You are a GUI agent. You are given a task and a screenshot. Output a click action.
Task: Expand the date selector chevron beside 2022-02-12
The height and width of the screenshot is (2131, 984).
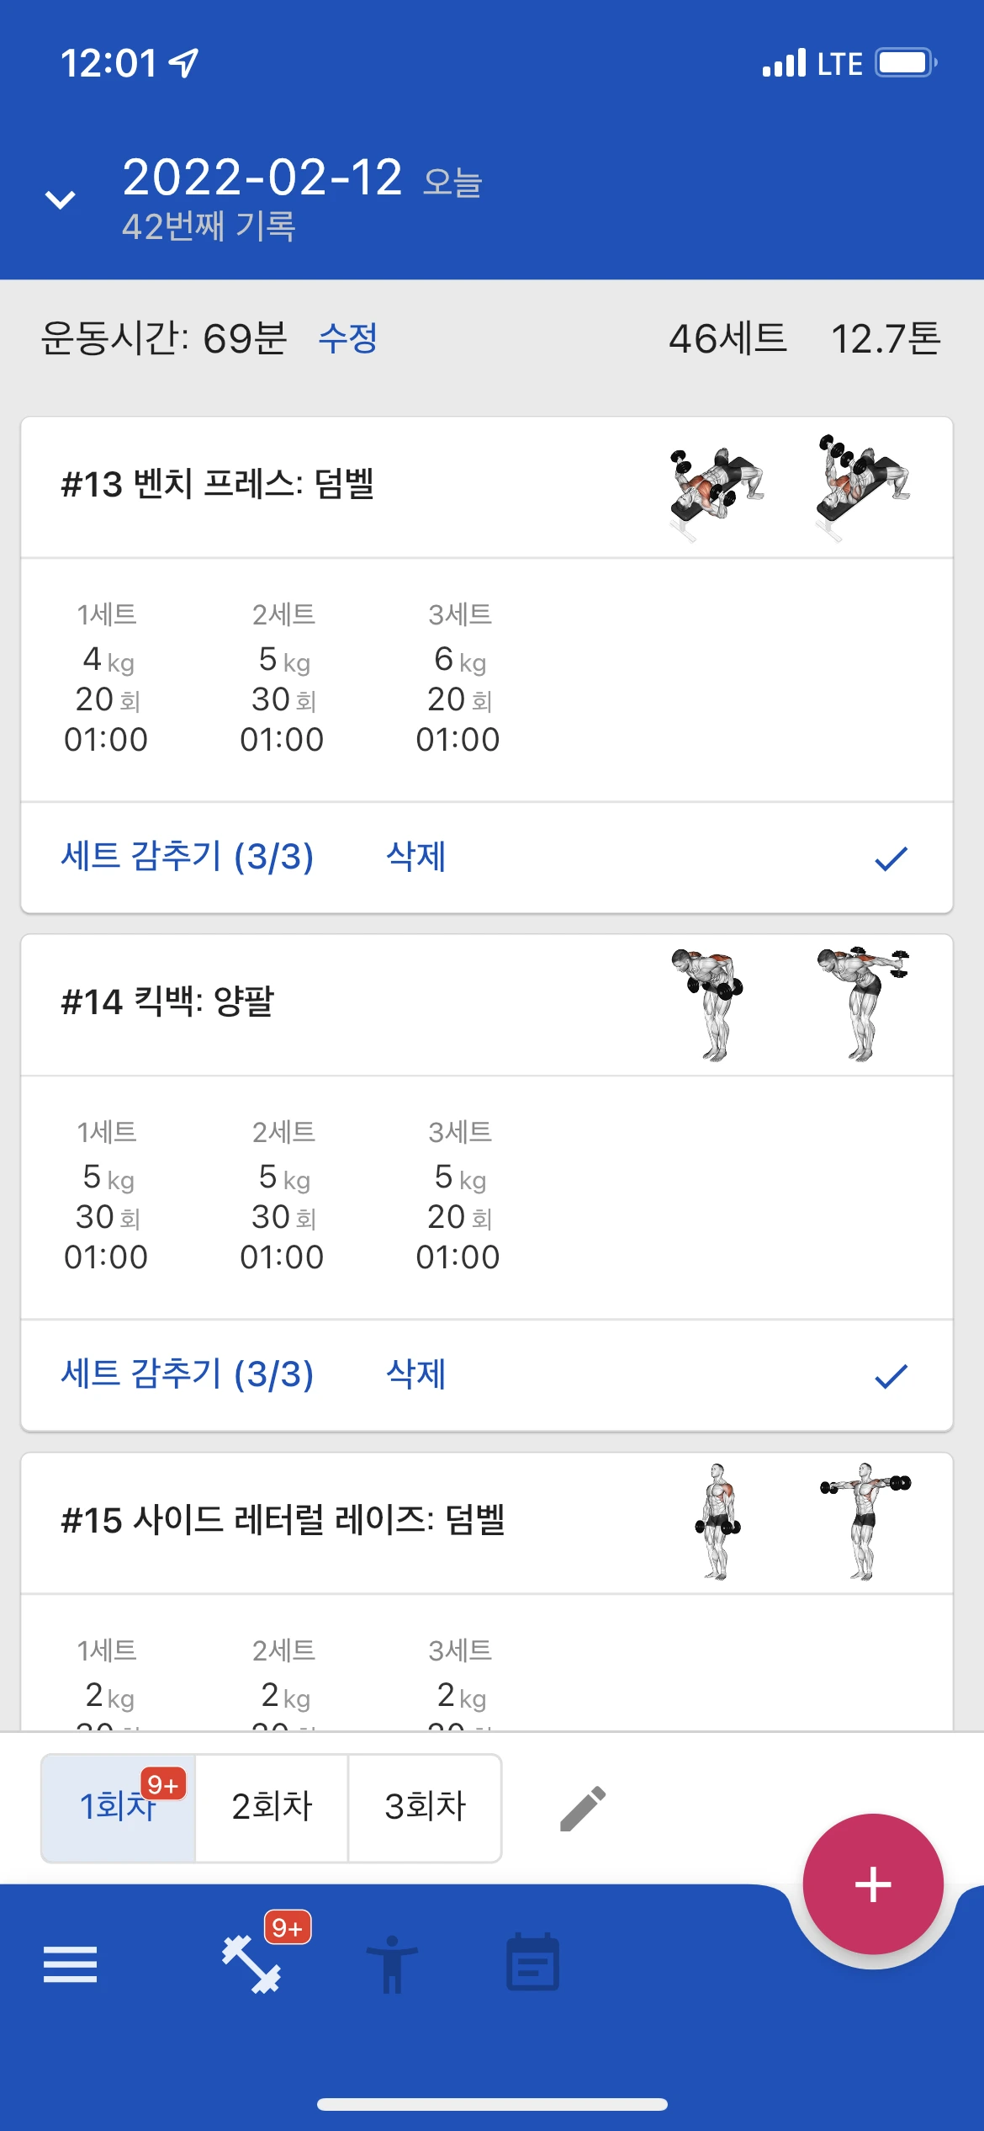coord(60,199)
